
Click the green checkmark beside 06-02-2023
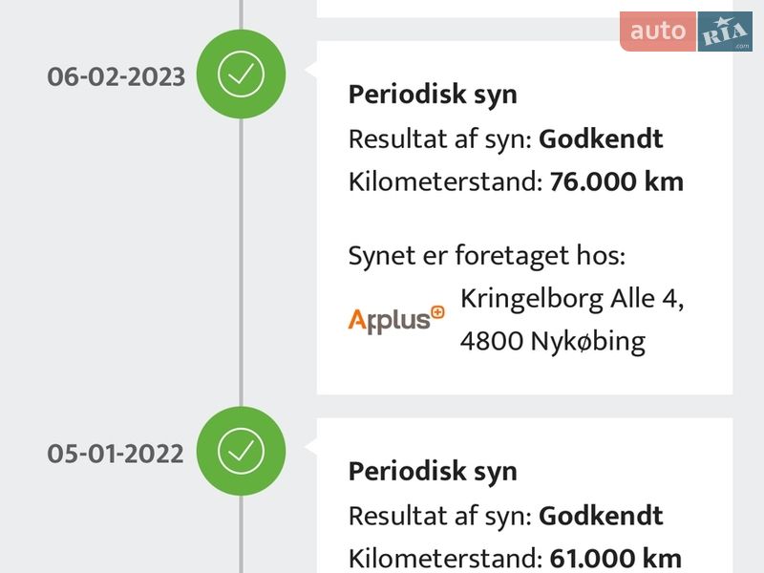241,74
